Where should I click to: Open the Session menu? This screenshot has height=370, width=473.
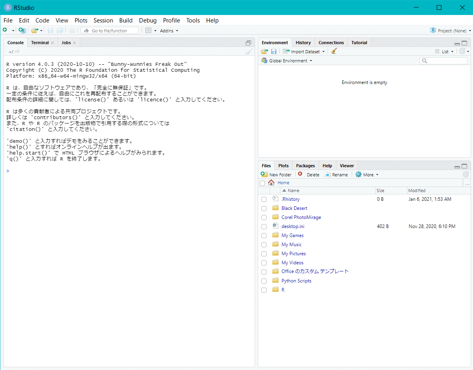tap(103, 20)
